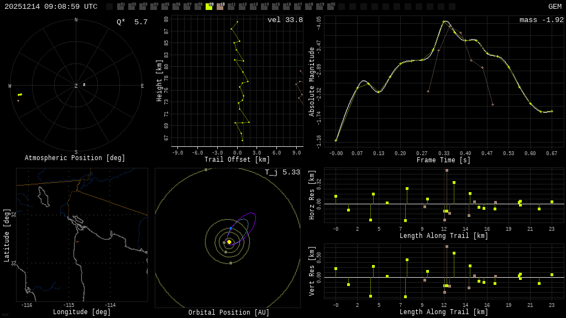
Task: Click the orange meteor track on the map
Action: coord(77,242)
